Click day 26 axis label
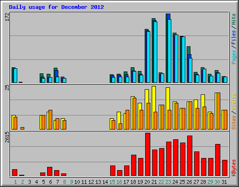 pos(189,182)
